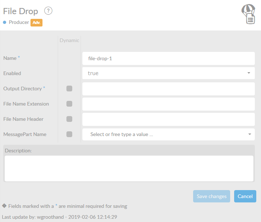Toggle the Output Directory dynamic checkbox
The image size is (261, 222).
(69, 89)
